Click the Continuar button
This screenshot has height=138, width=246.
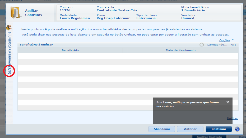coord(219,129)
